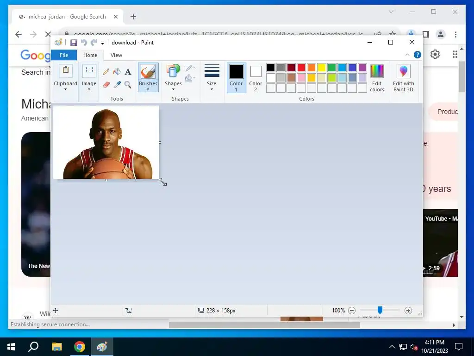Click the Save icon in Paint title bar

pyautogui.click(x=74, y=43)
